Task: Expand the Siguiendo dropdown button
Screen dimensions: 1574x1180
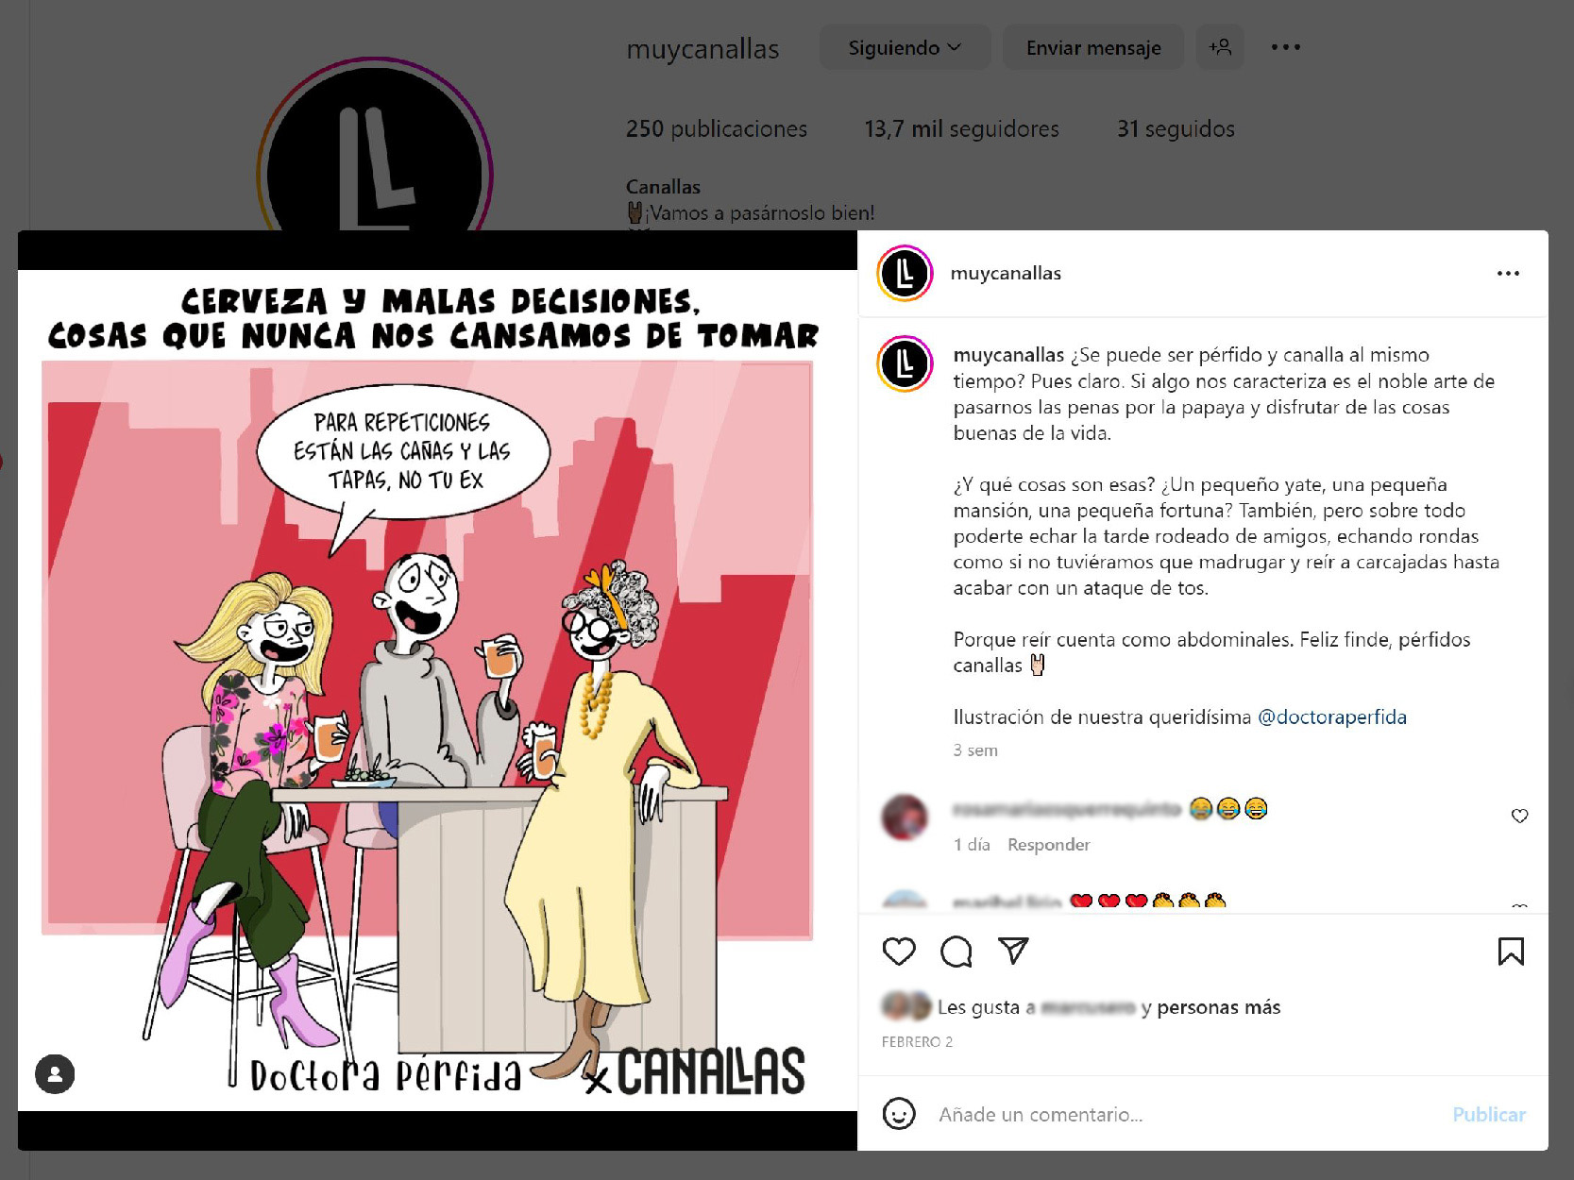Action: point(905,47)
